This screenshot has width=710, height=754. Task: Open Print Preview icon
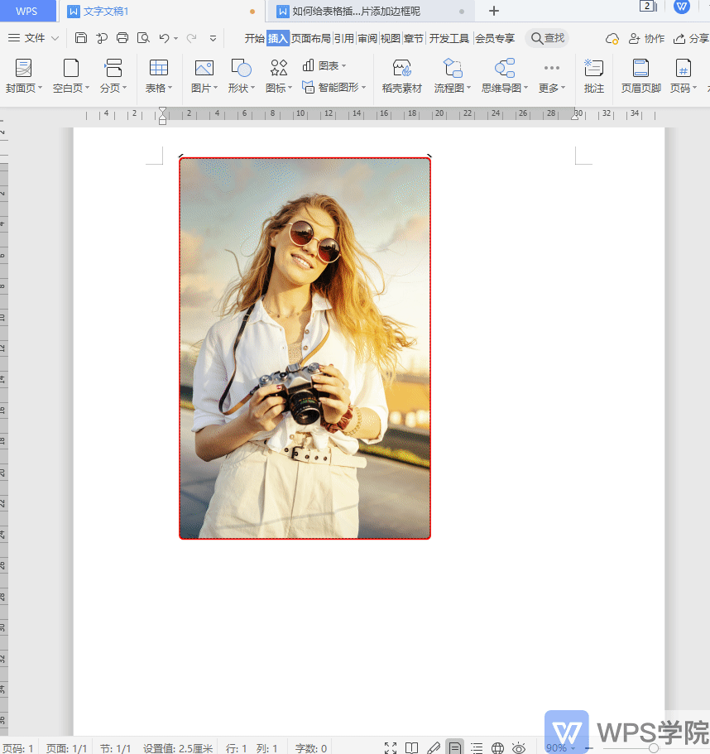[x=143, y=38]
